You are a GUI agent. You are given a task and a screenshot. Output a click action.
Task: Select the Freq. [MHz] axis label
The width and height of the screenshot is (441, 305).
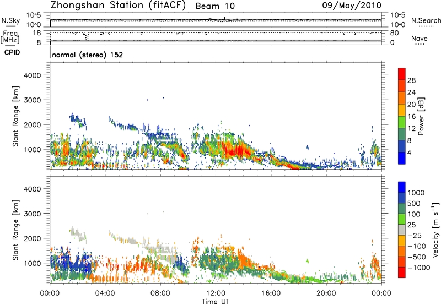[10, 37]
